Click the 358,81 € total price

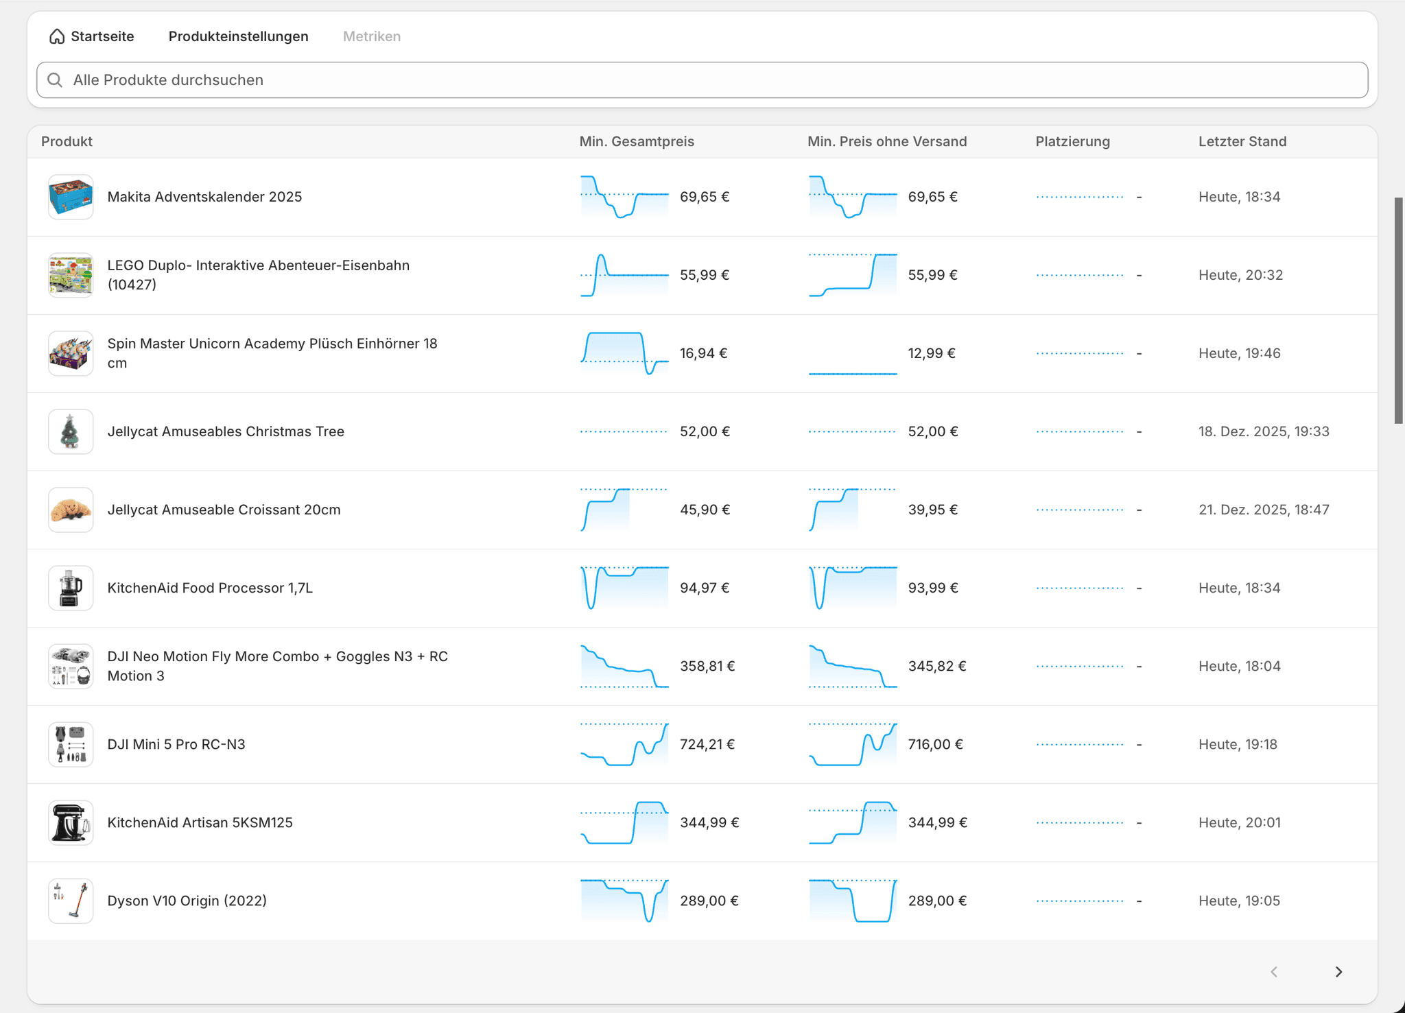707,666
